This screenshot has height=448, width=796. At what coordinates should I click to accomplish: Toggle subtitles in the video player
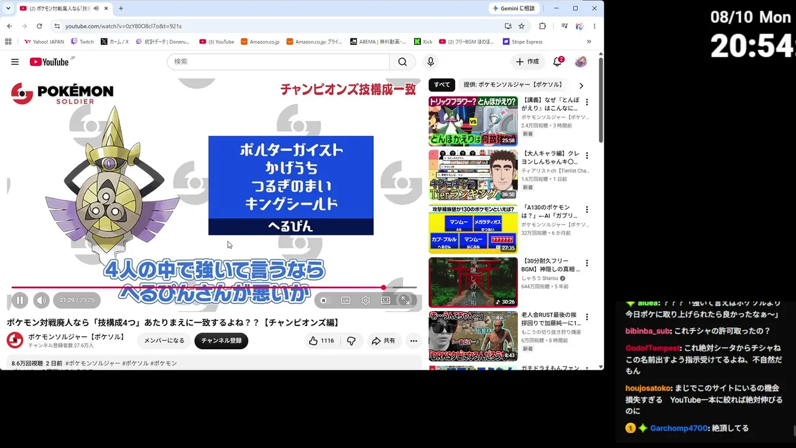pos(346,301)
